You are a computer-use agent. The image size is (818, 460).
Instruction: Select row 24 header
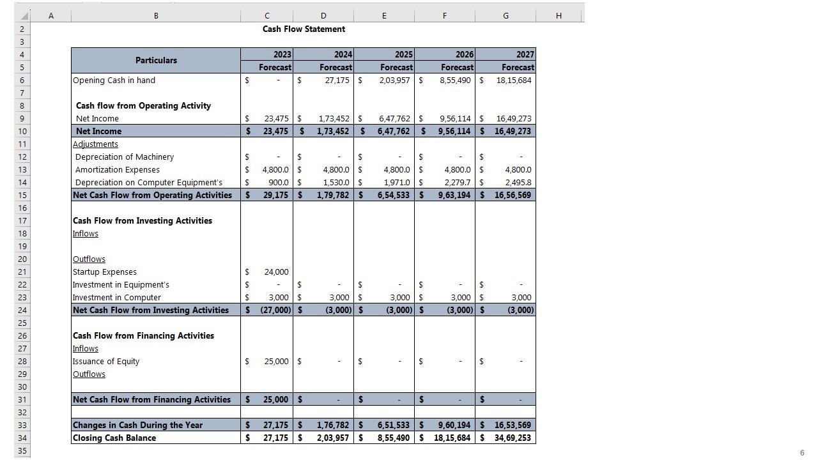[x=22, y=310]
